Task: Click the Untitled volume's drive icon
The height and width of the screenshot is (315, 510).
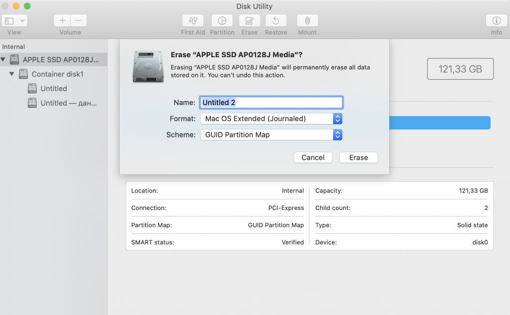Action: [32, 89]
